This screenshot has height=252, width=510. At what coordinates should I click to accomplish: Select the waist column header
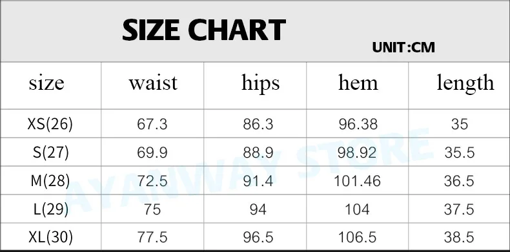[x=153, y=83]
